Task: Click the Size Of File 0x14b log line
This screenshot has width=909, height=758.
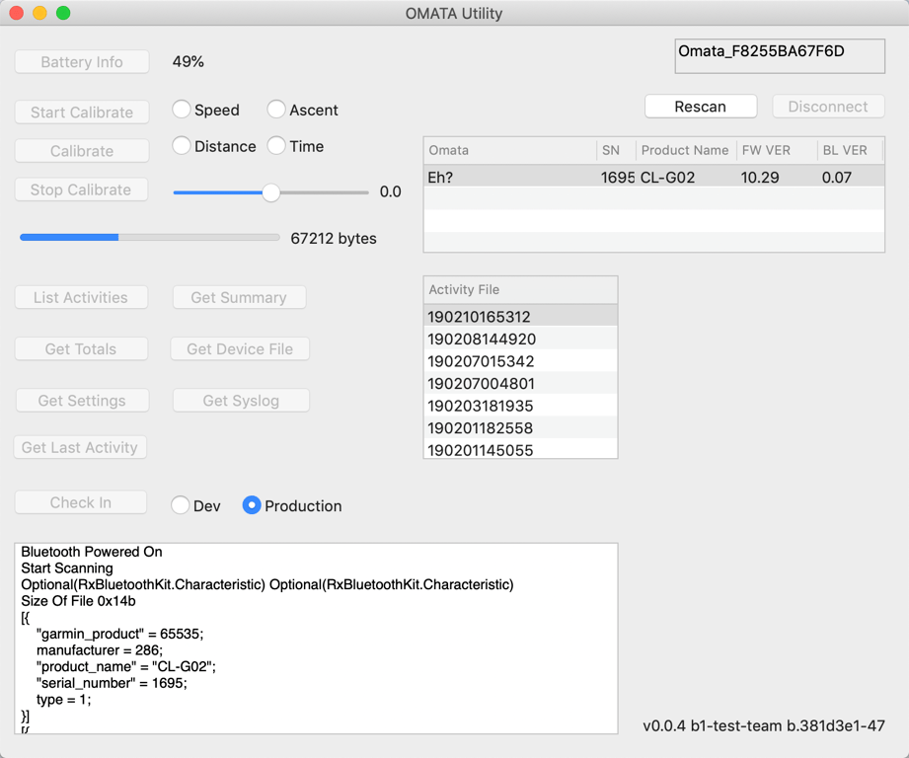Action: click(x=78, y=601)
